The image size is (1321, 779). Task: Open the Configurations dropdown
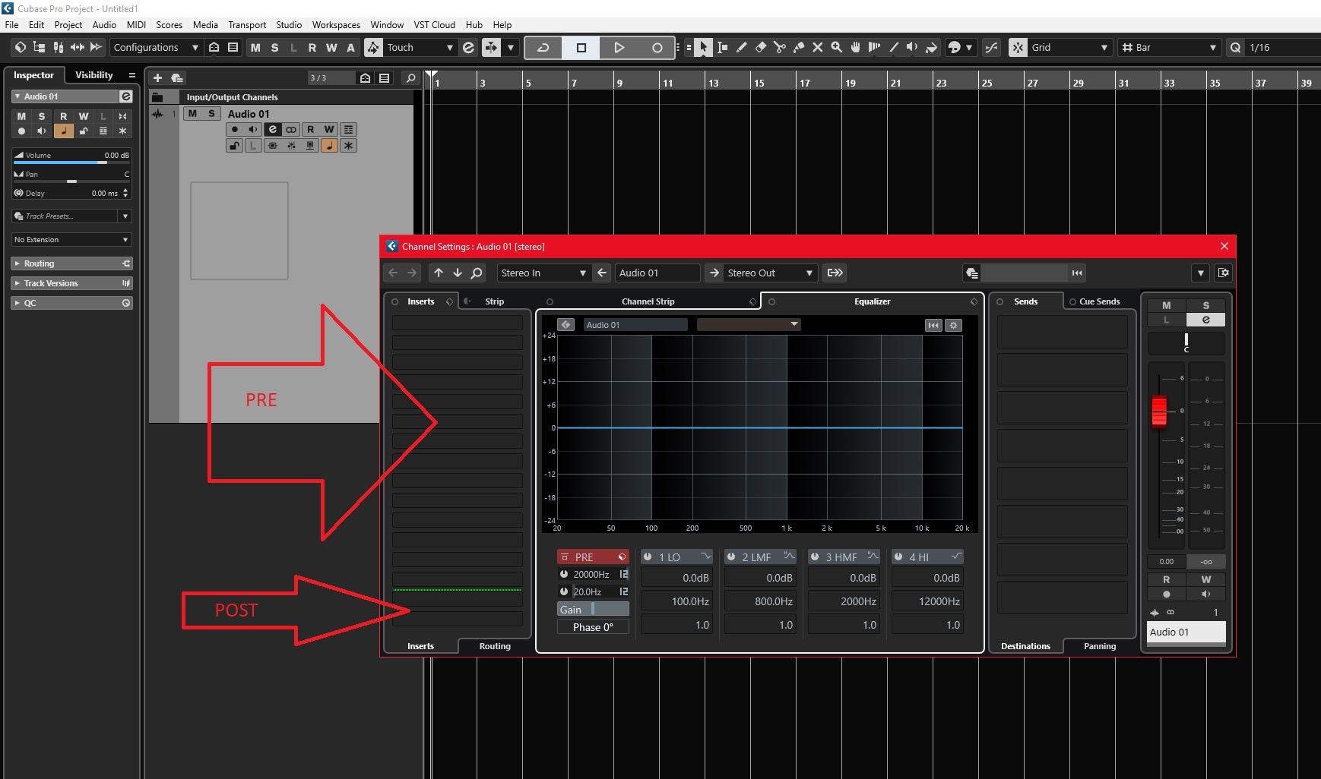[x=156, y=47]
